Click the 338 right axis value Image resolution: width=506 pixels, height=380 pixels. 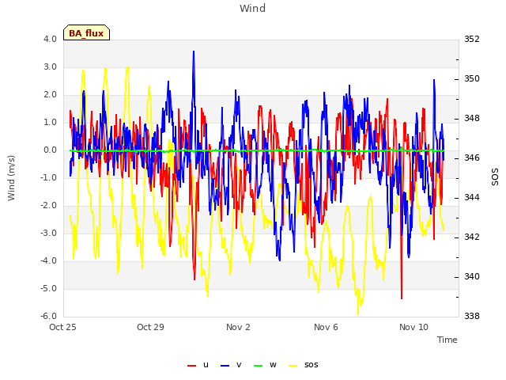coord(472,317)
